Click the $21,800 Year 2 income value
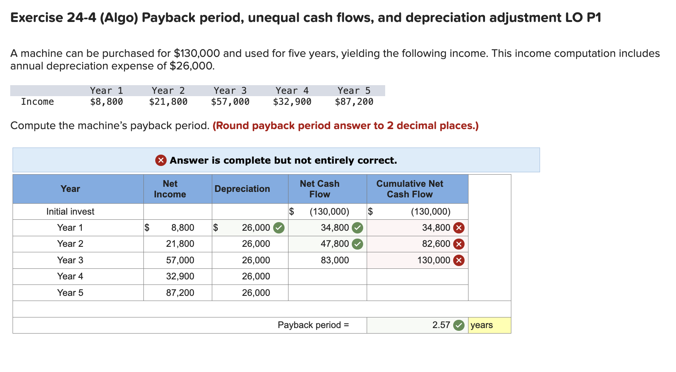 (x=168, y=102)
